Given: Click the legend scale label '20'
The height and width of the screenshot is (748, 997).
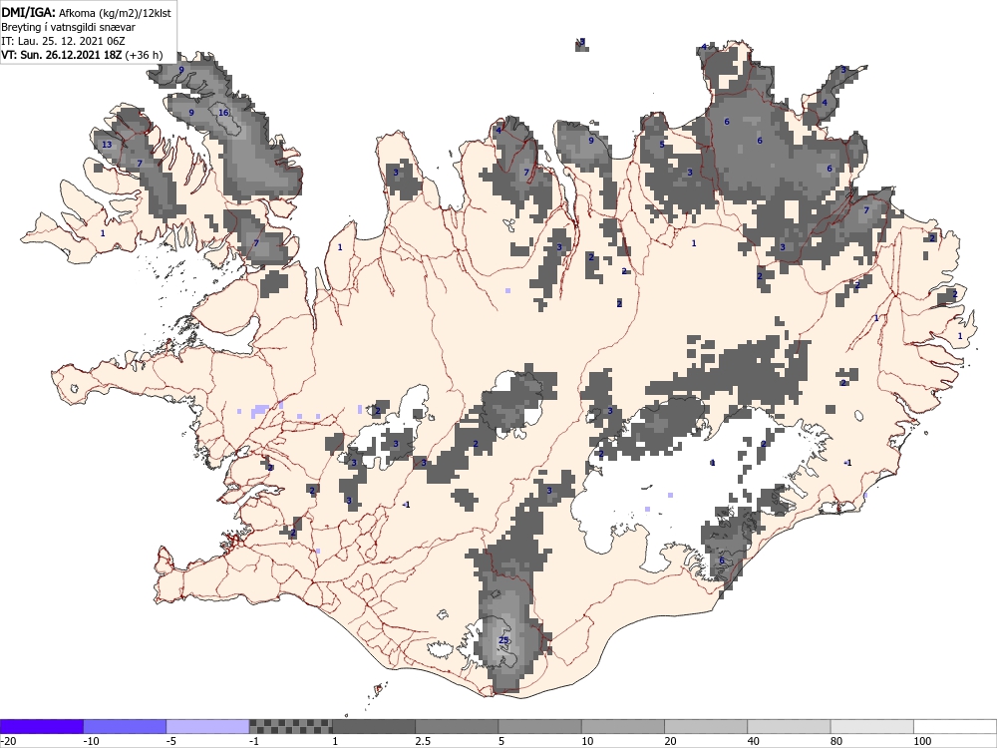Looking at the screenshot, I should point(671,741).
